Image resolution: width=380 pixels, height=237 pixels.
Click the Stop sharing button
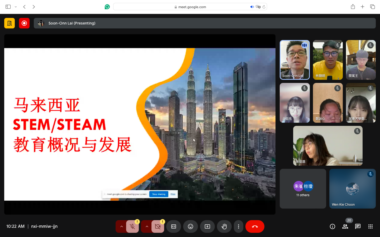coord(159,194)
